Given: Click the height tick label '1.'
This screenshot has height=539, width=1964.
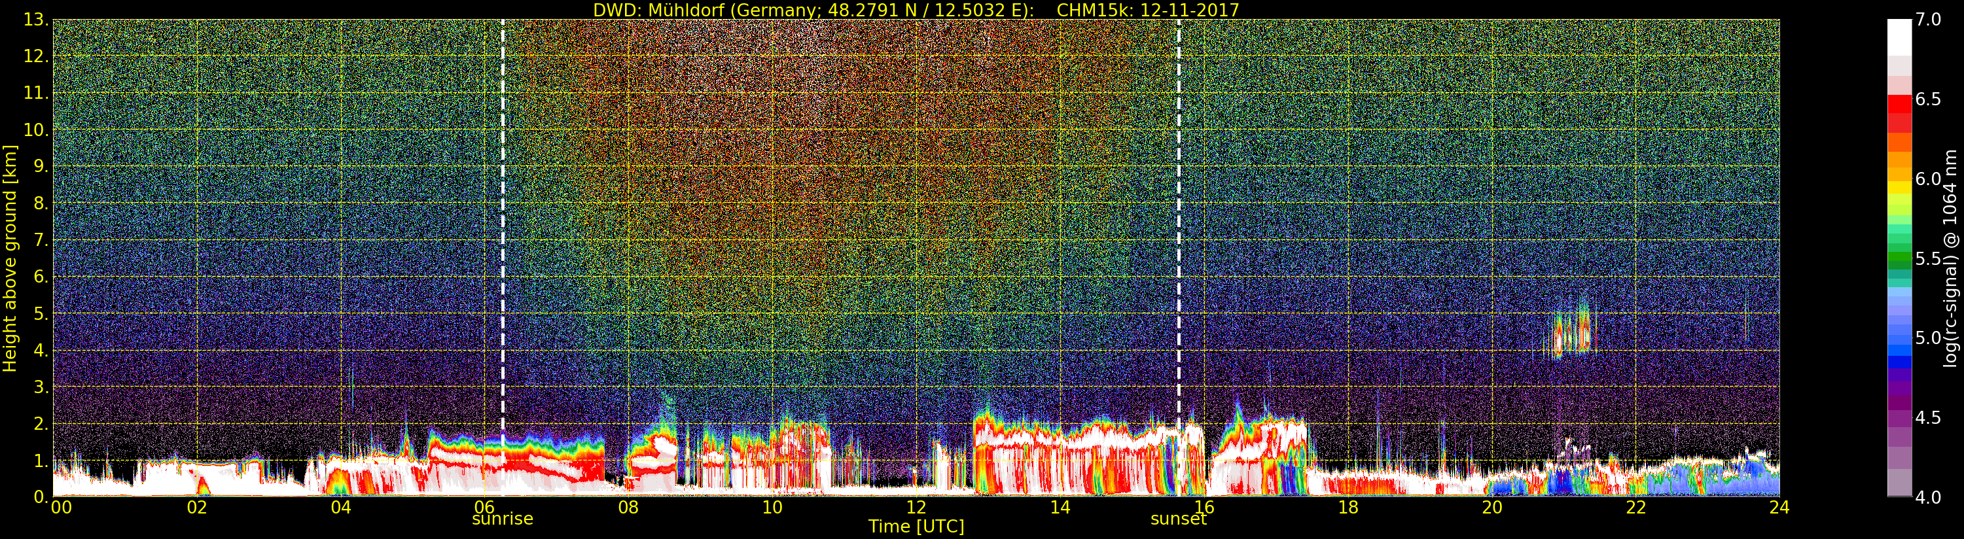Looking at the screenshot, I should pos(41,461).
